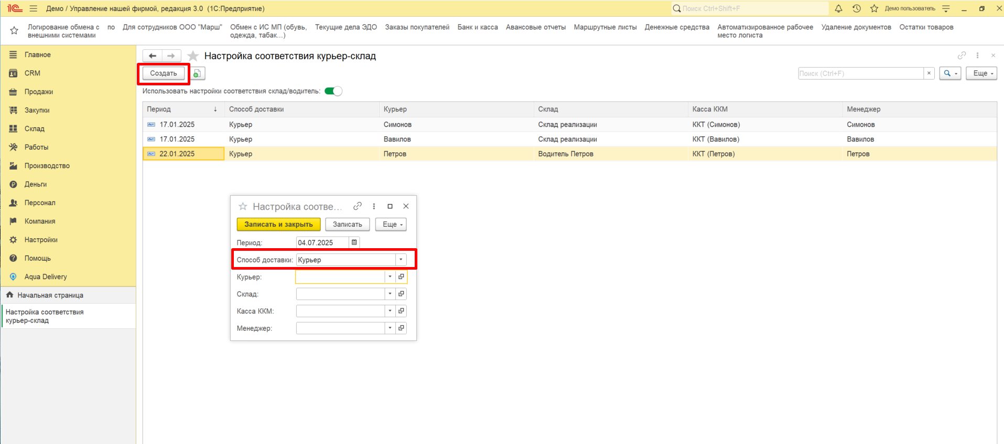Click Записать и закрыть button

[x=278, y=224]
